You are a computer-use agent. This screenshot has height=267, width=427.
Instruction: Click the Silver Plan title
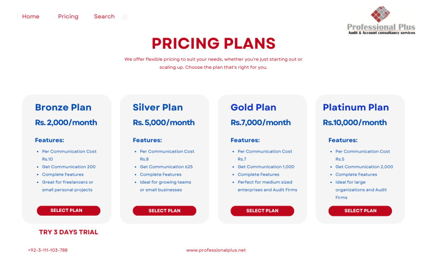point(158,107)
